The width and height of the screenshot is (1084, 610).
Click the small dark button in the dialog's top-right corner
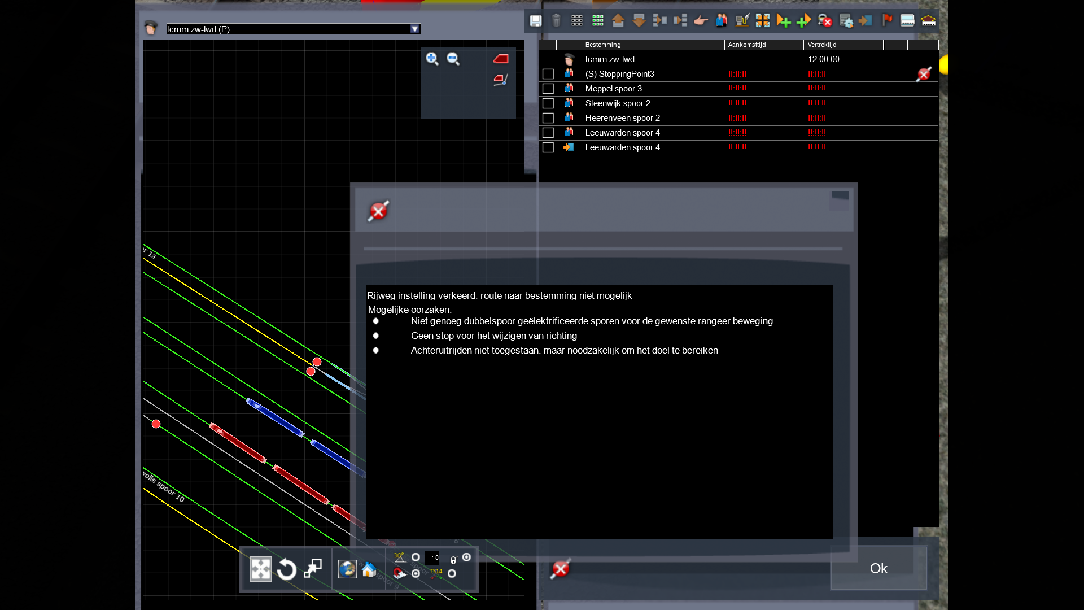click(840, 196)
